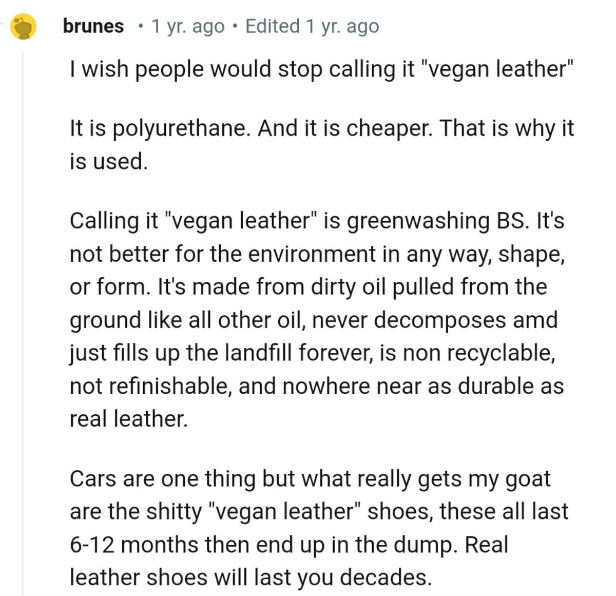Open the brunes username profile link

pyautogui.click(x=93, y=26)
